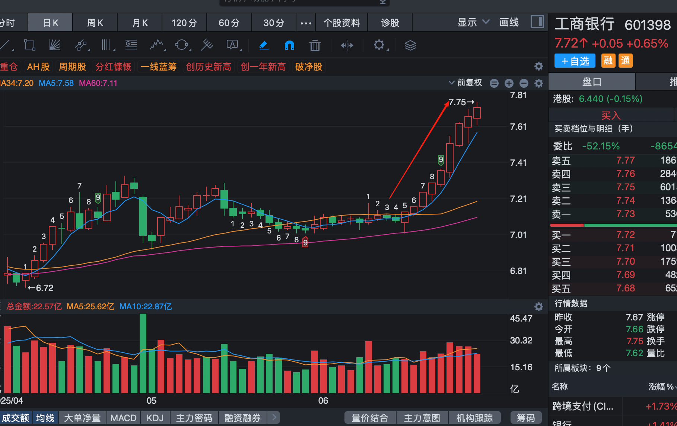This screenshot has height=426, width=677.
Task: Expand more indicator tabs arrow
Action: [x=274, y=418]
